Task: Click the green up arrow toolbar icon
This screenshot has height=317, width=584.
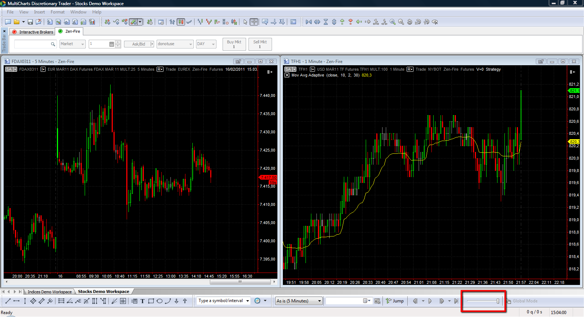Action: click(x=342, y=22)
